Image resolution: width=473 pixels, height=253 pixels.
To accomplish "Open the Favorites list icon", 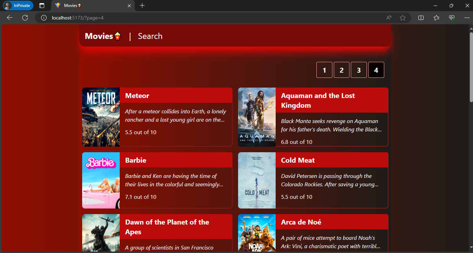I will 436,18.
